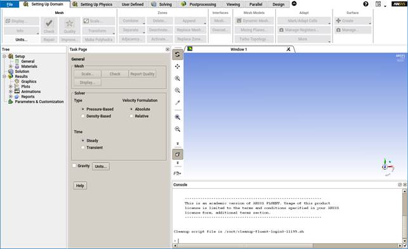Click the Units... button beside Gravity
The width and height of the screenshot is (408, 249).
click(x=101, y=167)
